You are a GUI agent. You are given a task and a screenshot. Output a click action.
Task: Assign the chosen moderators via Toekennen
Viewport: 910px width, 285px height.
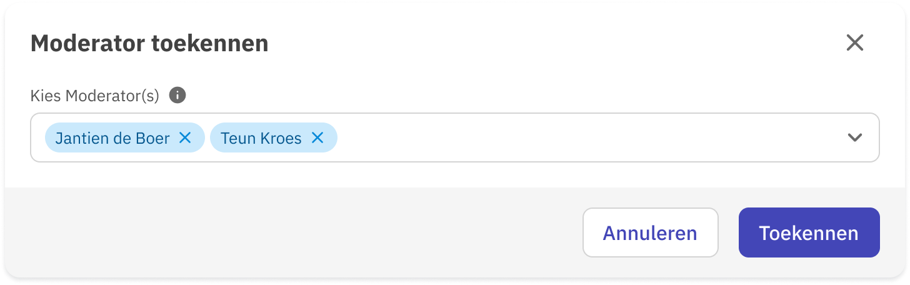click(x=809, y=233)
